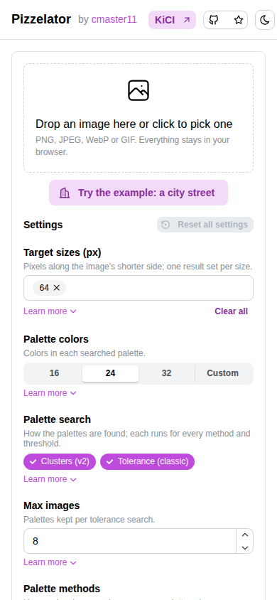
Task: Open the KiCl external link
Action: coord(172,20)
